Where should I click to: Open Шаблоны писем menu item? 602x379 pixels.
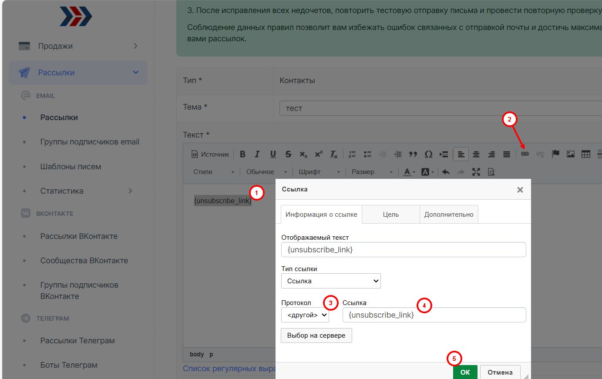click(71, 167)
